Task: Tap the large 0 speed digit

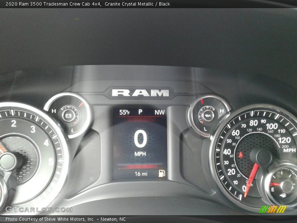Action: pos(140,139)
